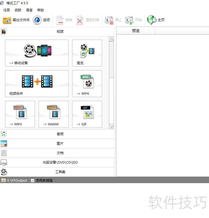Open 选项 options from toolbar
Image resolution: width=209 pixels, height=218 pixels.
pyautogui.click(x=41, y=20)
